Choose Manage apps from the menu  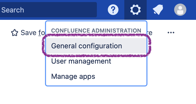73,76
